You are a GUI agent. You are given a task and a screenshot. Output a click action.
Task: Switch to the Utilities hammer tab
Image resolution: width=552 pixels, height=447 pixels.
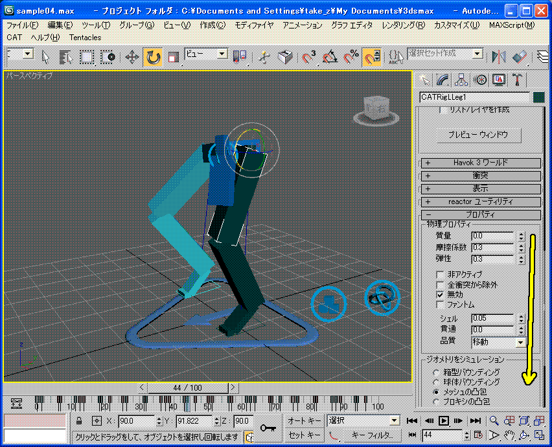point(518,80)
